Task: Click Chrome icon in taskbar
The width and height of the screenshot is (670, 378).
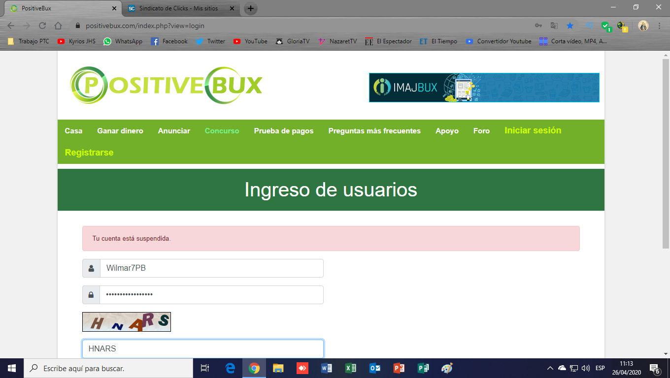Action: (x=254, y=368)
